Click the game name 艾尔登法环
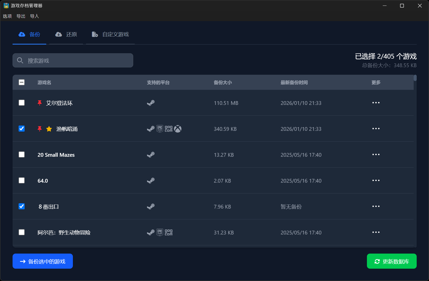 pyautogui.click(x=59, y=103)
